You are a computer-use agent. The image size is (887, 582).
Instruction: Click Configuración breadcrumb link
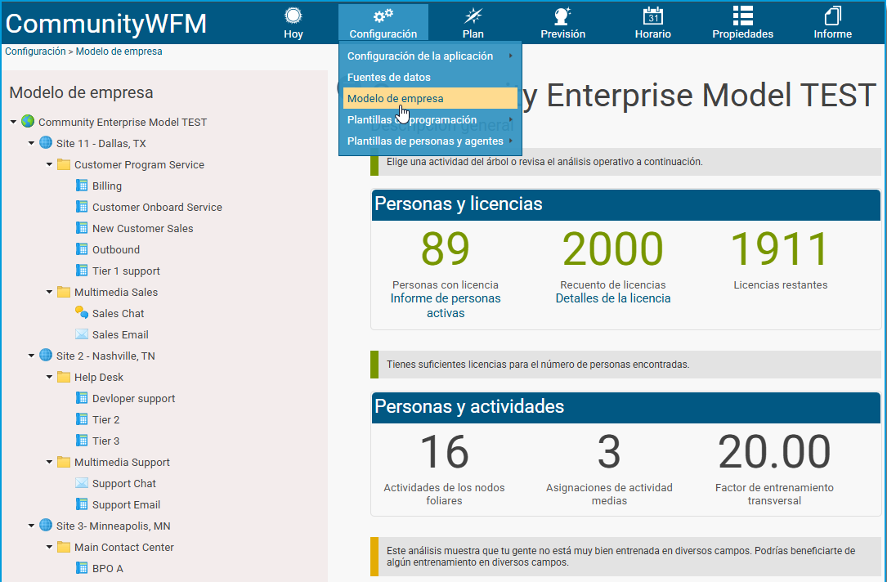(35, 51)
